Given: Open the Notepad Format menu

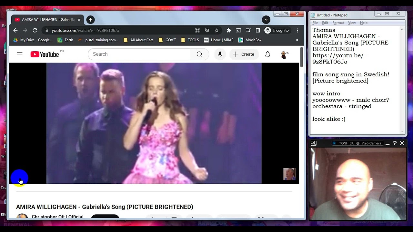Looking at the screenshot, I should point(338,23).
